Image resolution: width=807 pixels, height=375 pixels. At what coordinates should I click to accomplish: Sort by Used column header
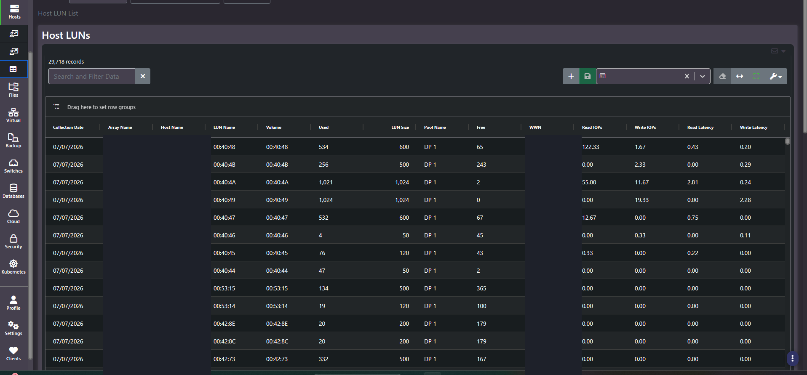tap(323, 127)
